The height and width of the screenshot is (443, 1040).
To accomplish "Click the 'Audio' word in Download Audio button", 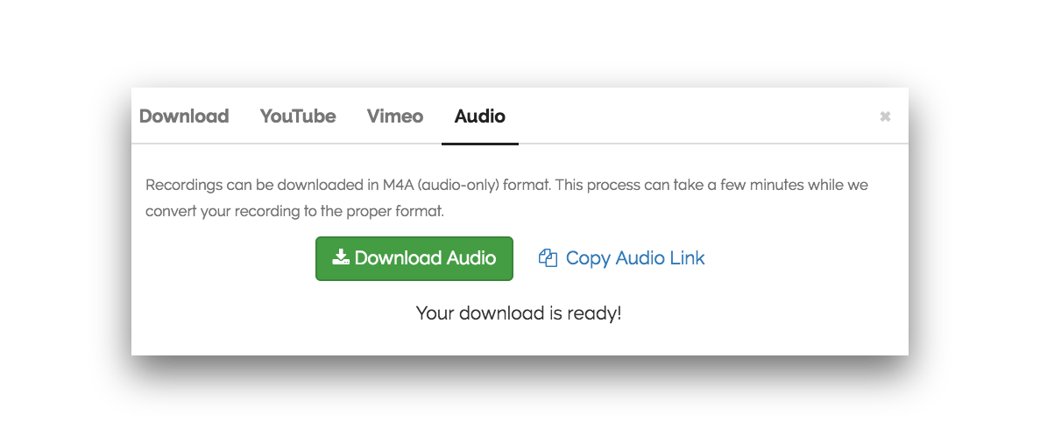I will tap(470, 258).
